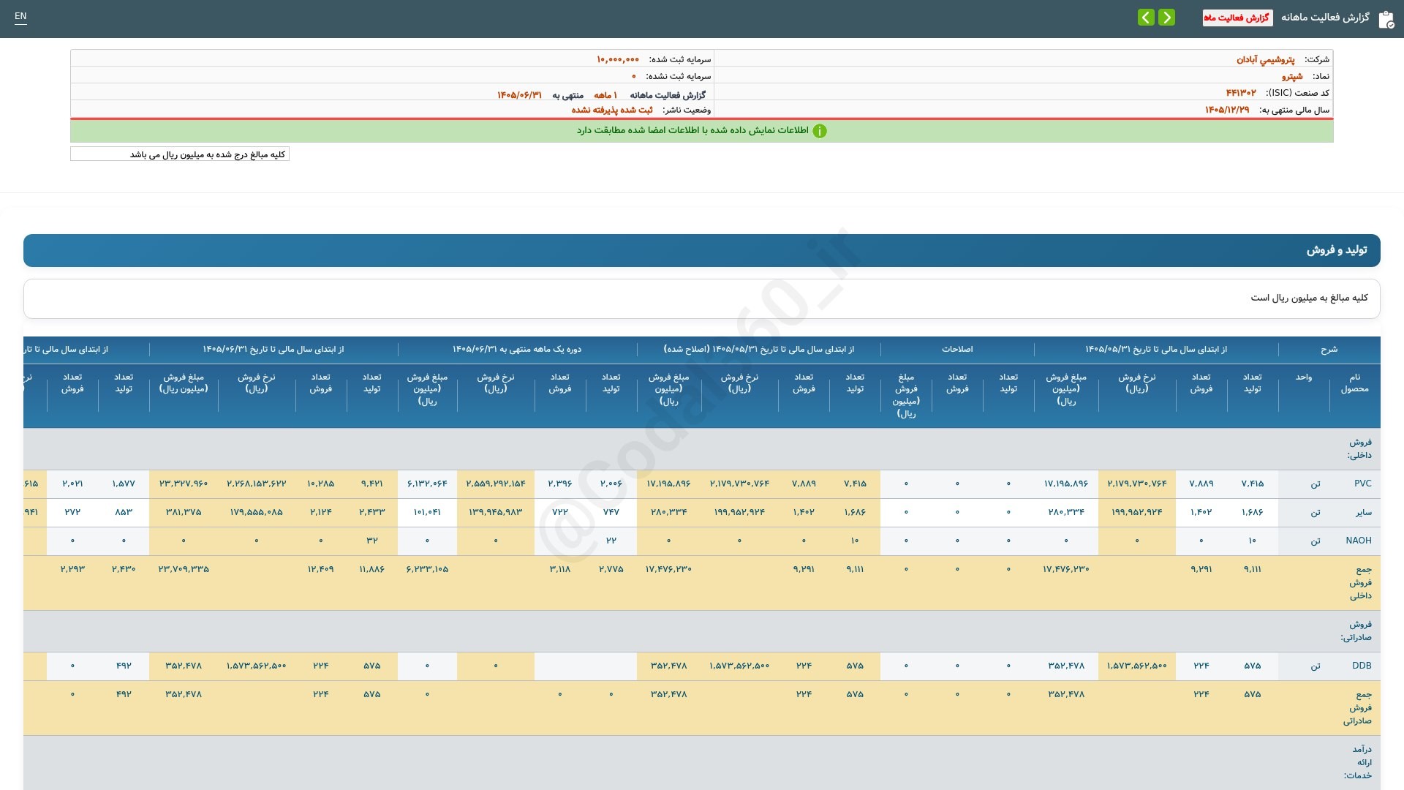Click domestic total ۲۳,۷۰۹,۳۳۵
1404x790 pixels.
point(184,569)
